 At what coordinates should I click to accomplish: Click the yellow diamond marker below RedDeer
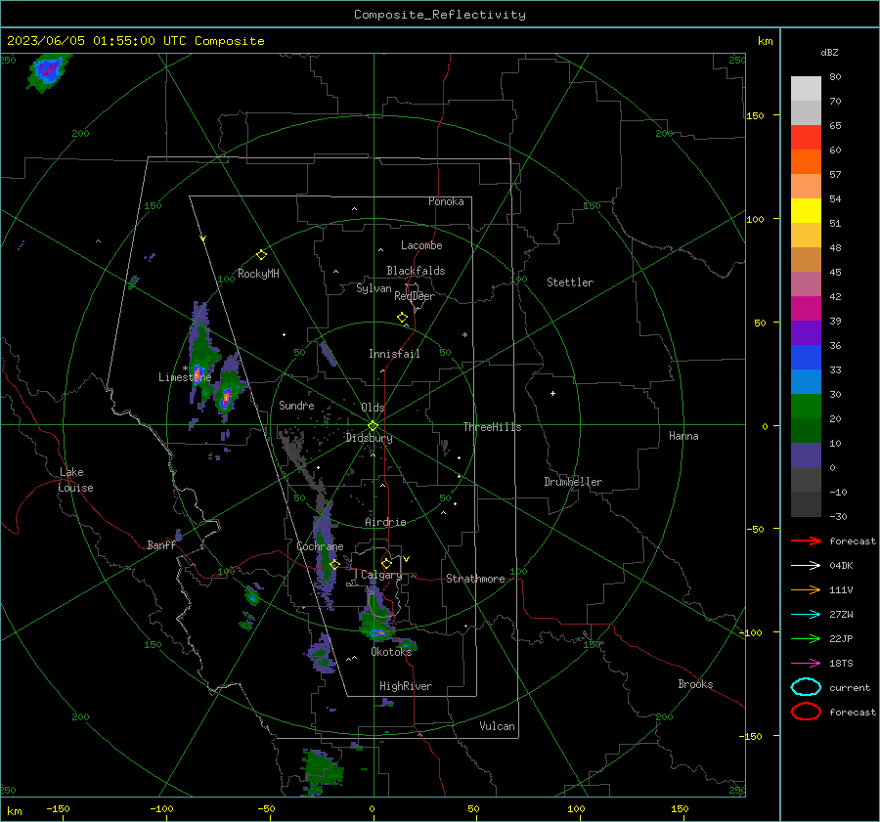pyautogui.click(x=402, y=318)
